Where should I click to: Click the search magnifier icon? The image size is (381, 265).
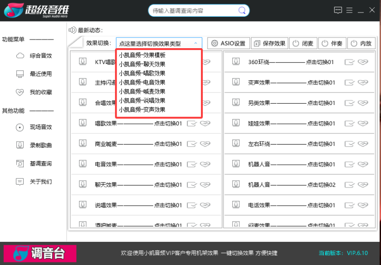(242, 11)
